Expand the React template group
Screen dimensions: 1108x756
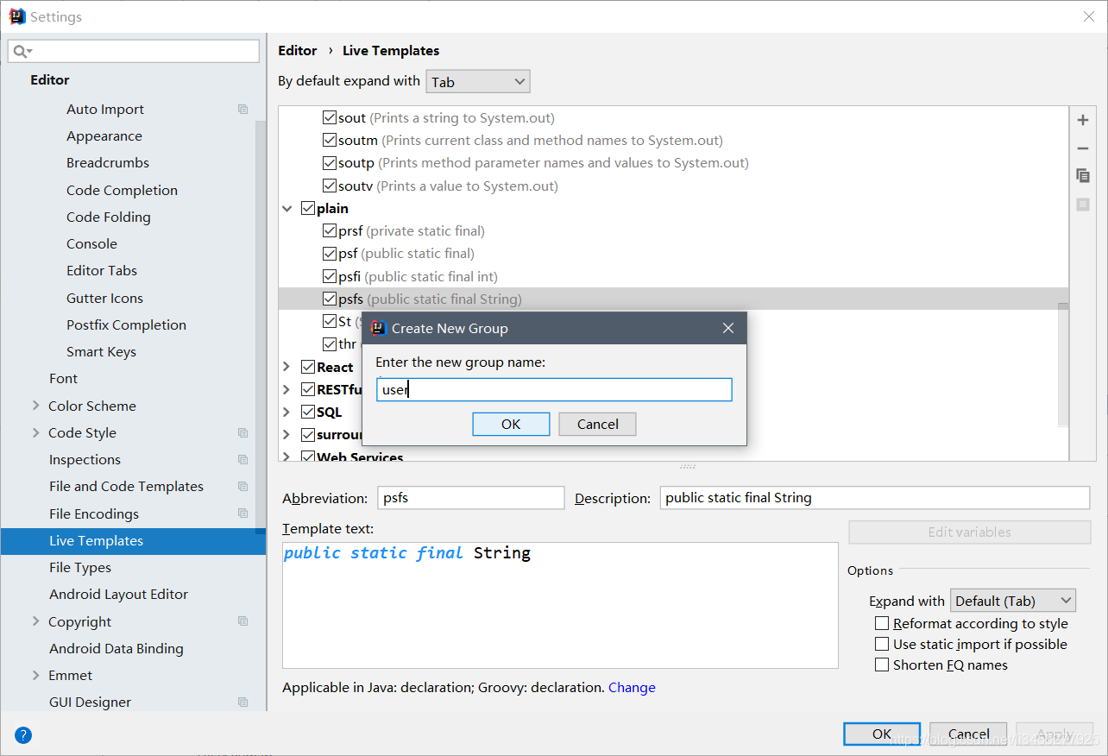(x=287, y=367)
